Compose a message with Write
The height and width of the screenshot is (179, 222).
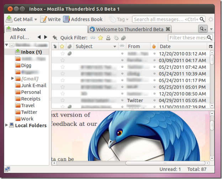[x=51, y=19]
